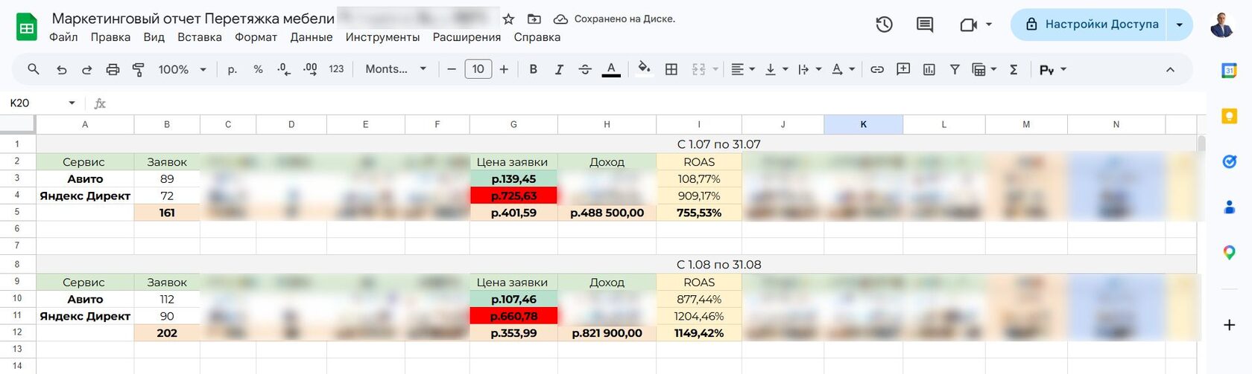Open the text color picker
1252x374 pixels.
(x=611, y=69)
